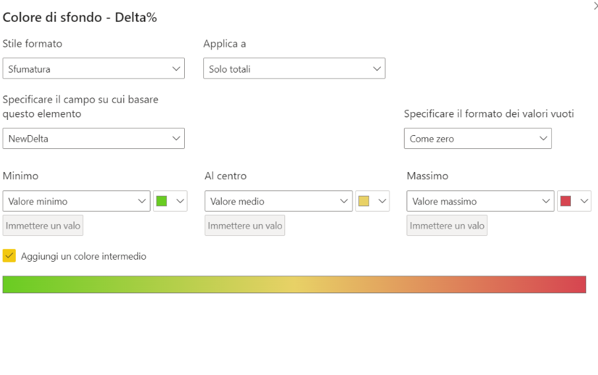Expand the chevron next to the red swatch
Viewport: 598px width, 375px height.
click(x=584, y=201)
